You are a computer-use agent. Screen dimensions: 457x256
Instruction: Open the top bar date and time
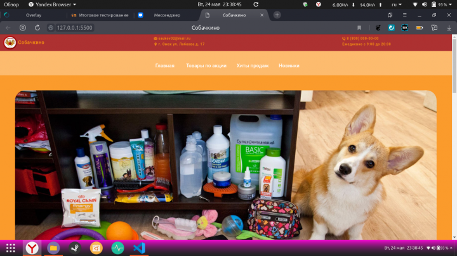point(220,4)
